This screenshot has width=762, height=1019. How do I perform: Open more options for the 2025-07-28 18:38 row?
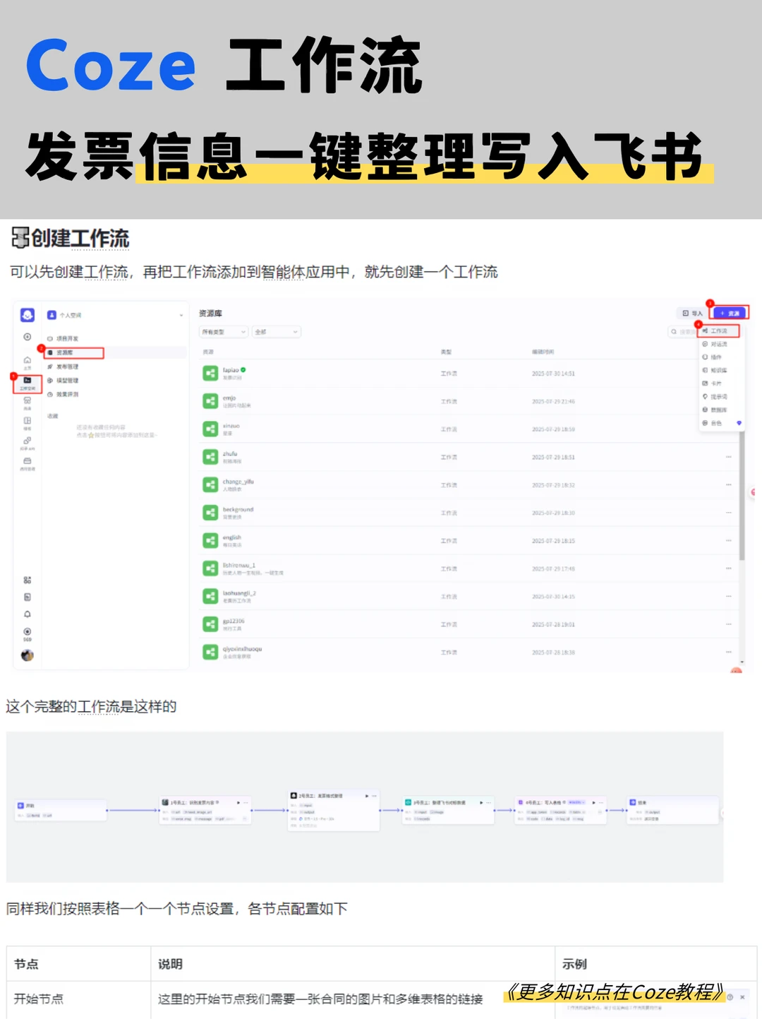728,652
